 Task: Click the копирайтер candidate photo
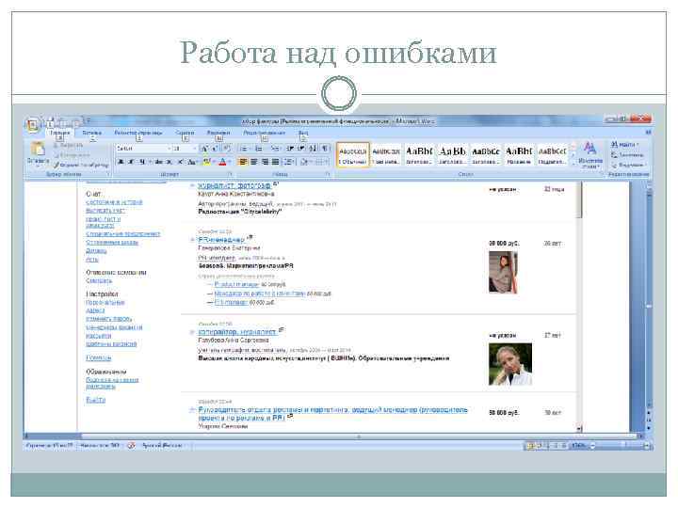coord(510,364)
